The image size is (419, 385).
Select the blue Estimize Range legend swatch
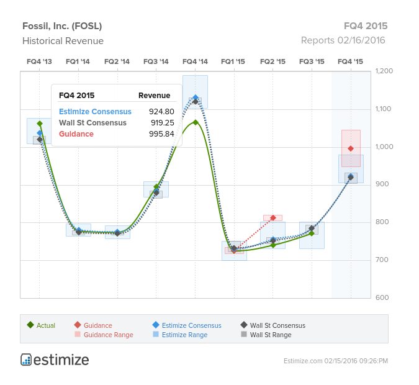click(x=156, y=334)
